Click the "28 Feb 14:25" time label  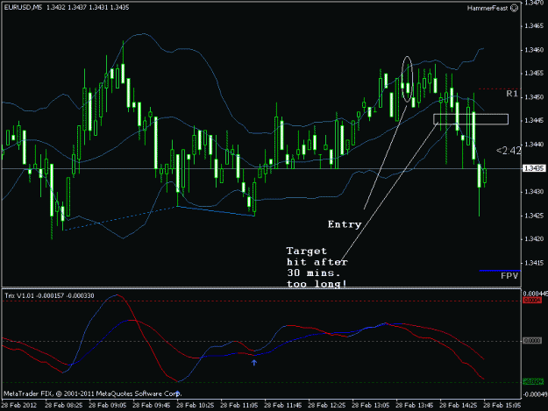click(459, 405)
